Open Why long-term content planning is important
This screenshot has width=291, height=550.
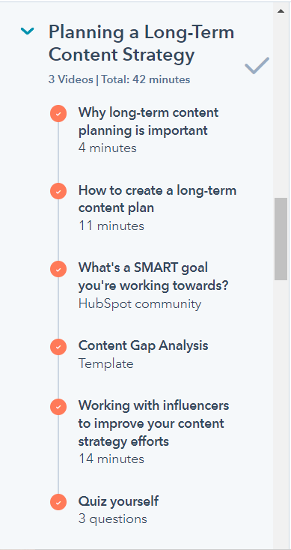pyautogui.click(x=148, y=121)
